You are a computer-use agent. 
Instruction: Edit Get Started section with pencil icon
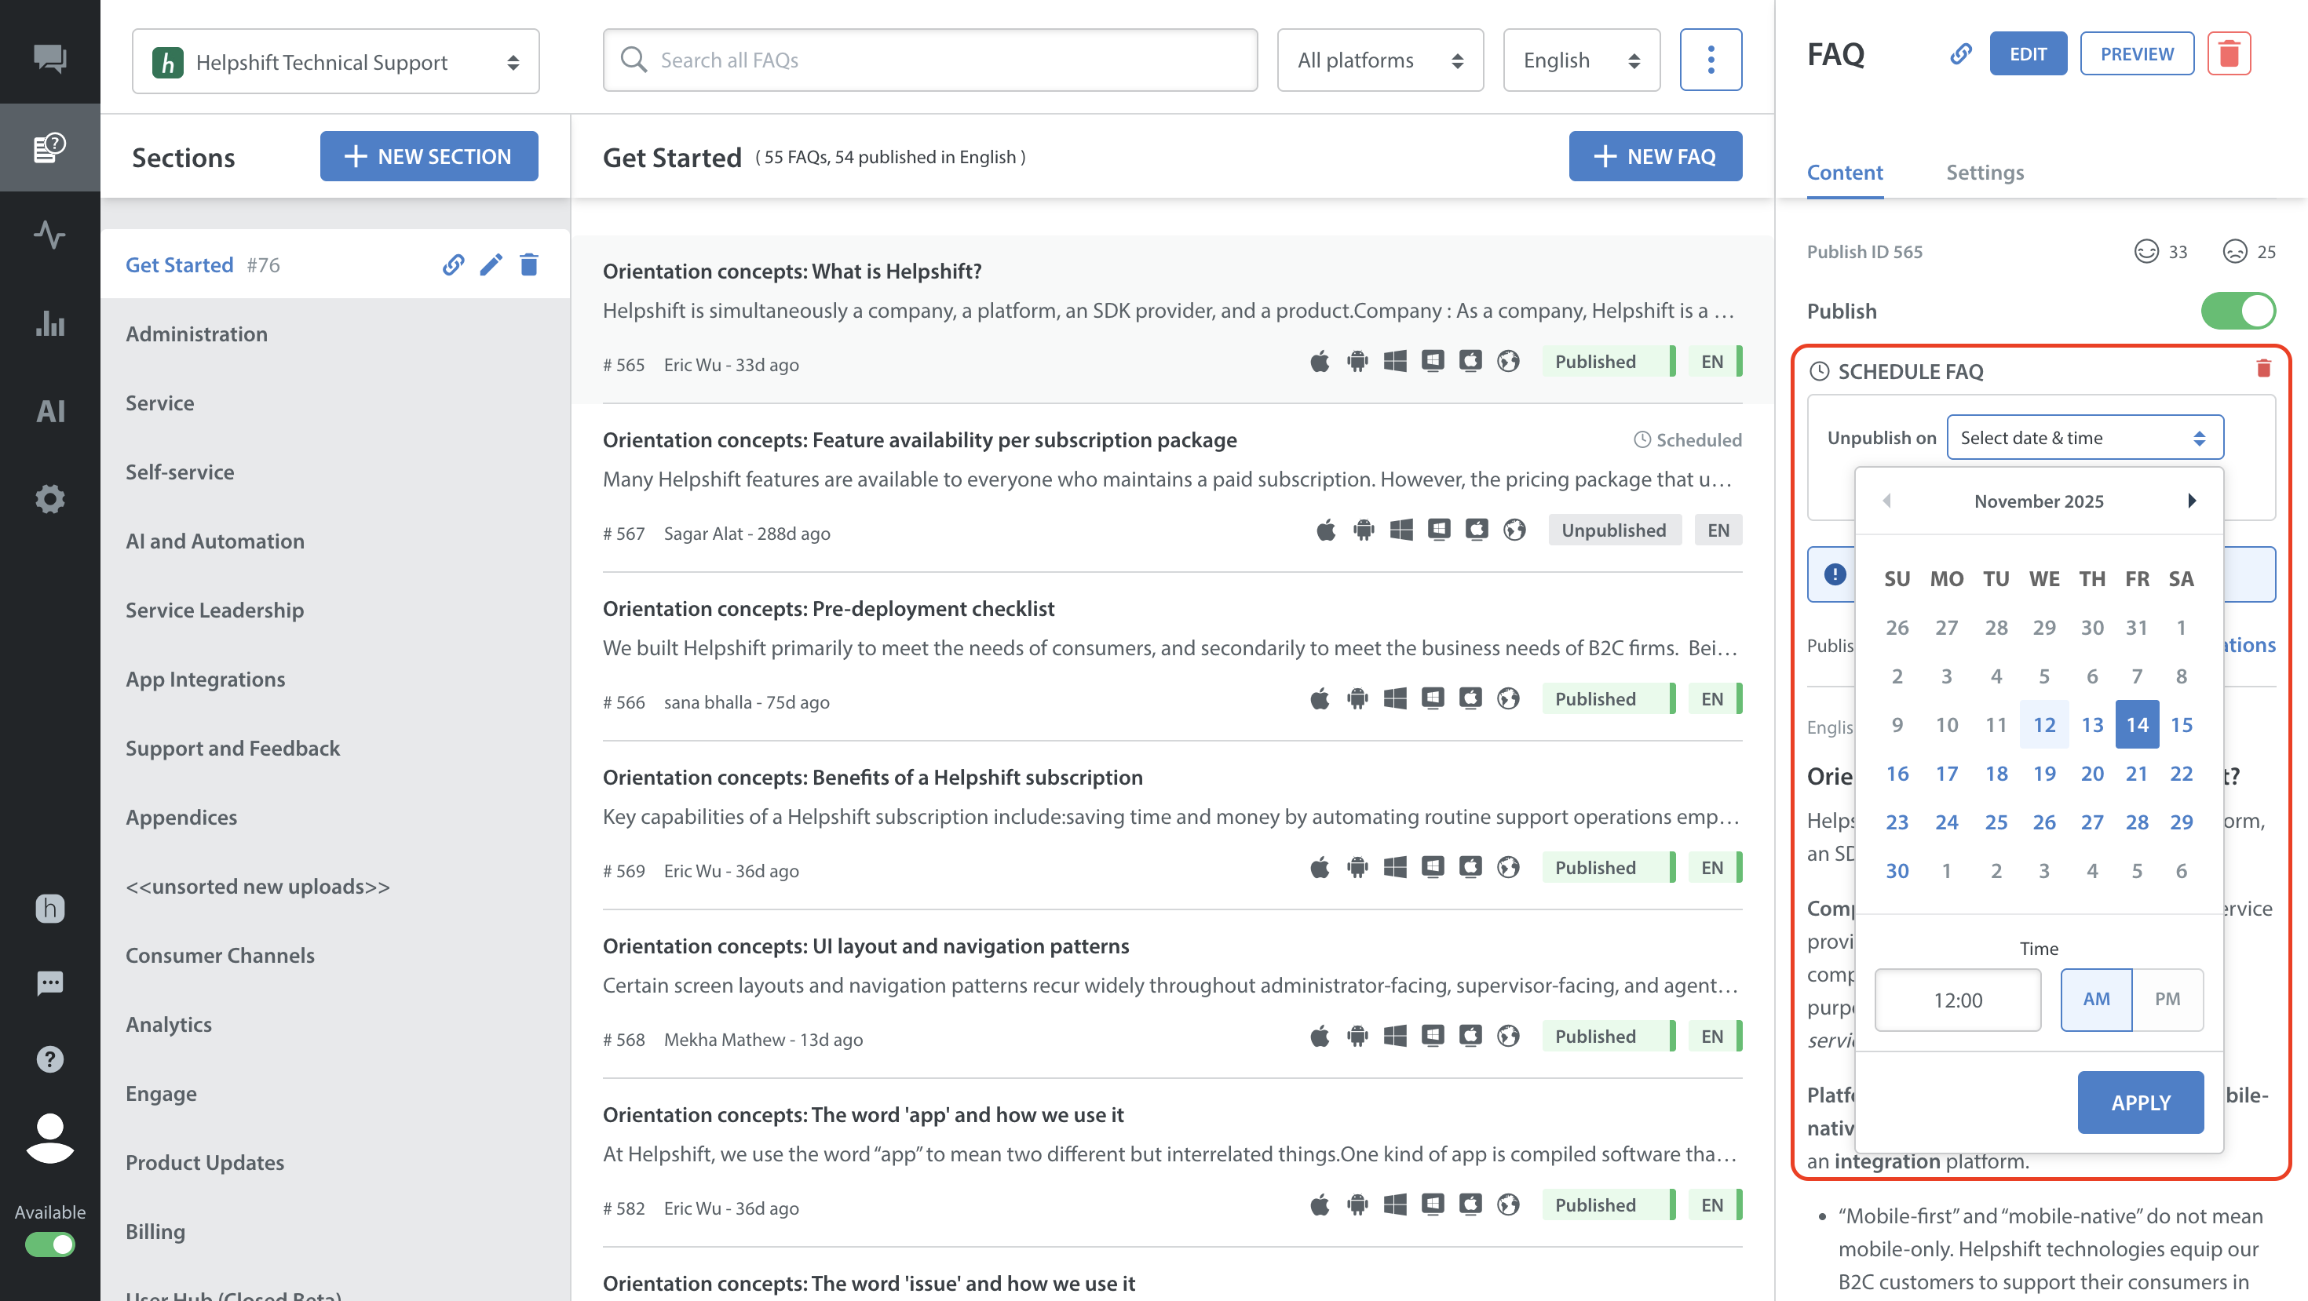(490, 265)
